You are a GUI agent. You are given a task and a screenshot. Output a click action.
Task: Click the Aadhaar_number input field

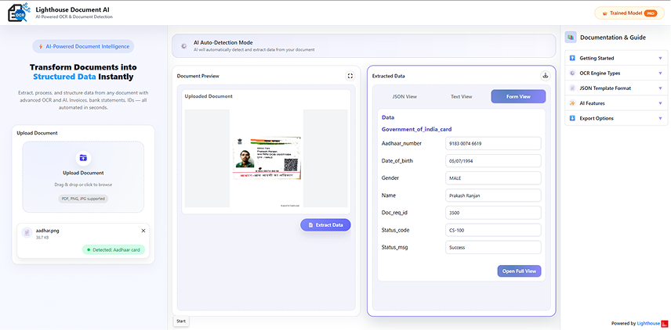pyautogui.click(x=493, y=143)
